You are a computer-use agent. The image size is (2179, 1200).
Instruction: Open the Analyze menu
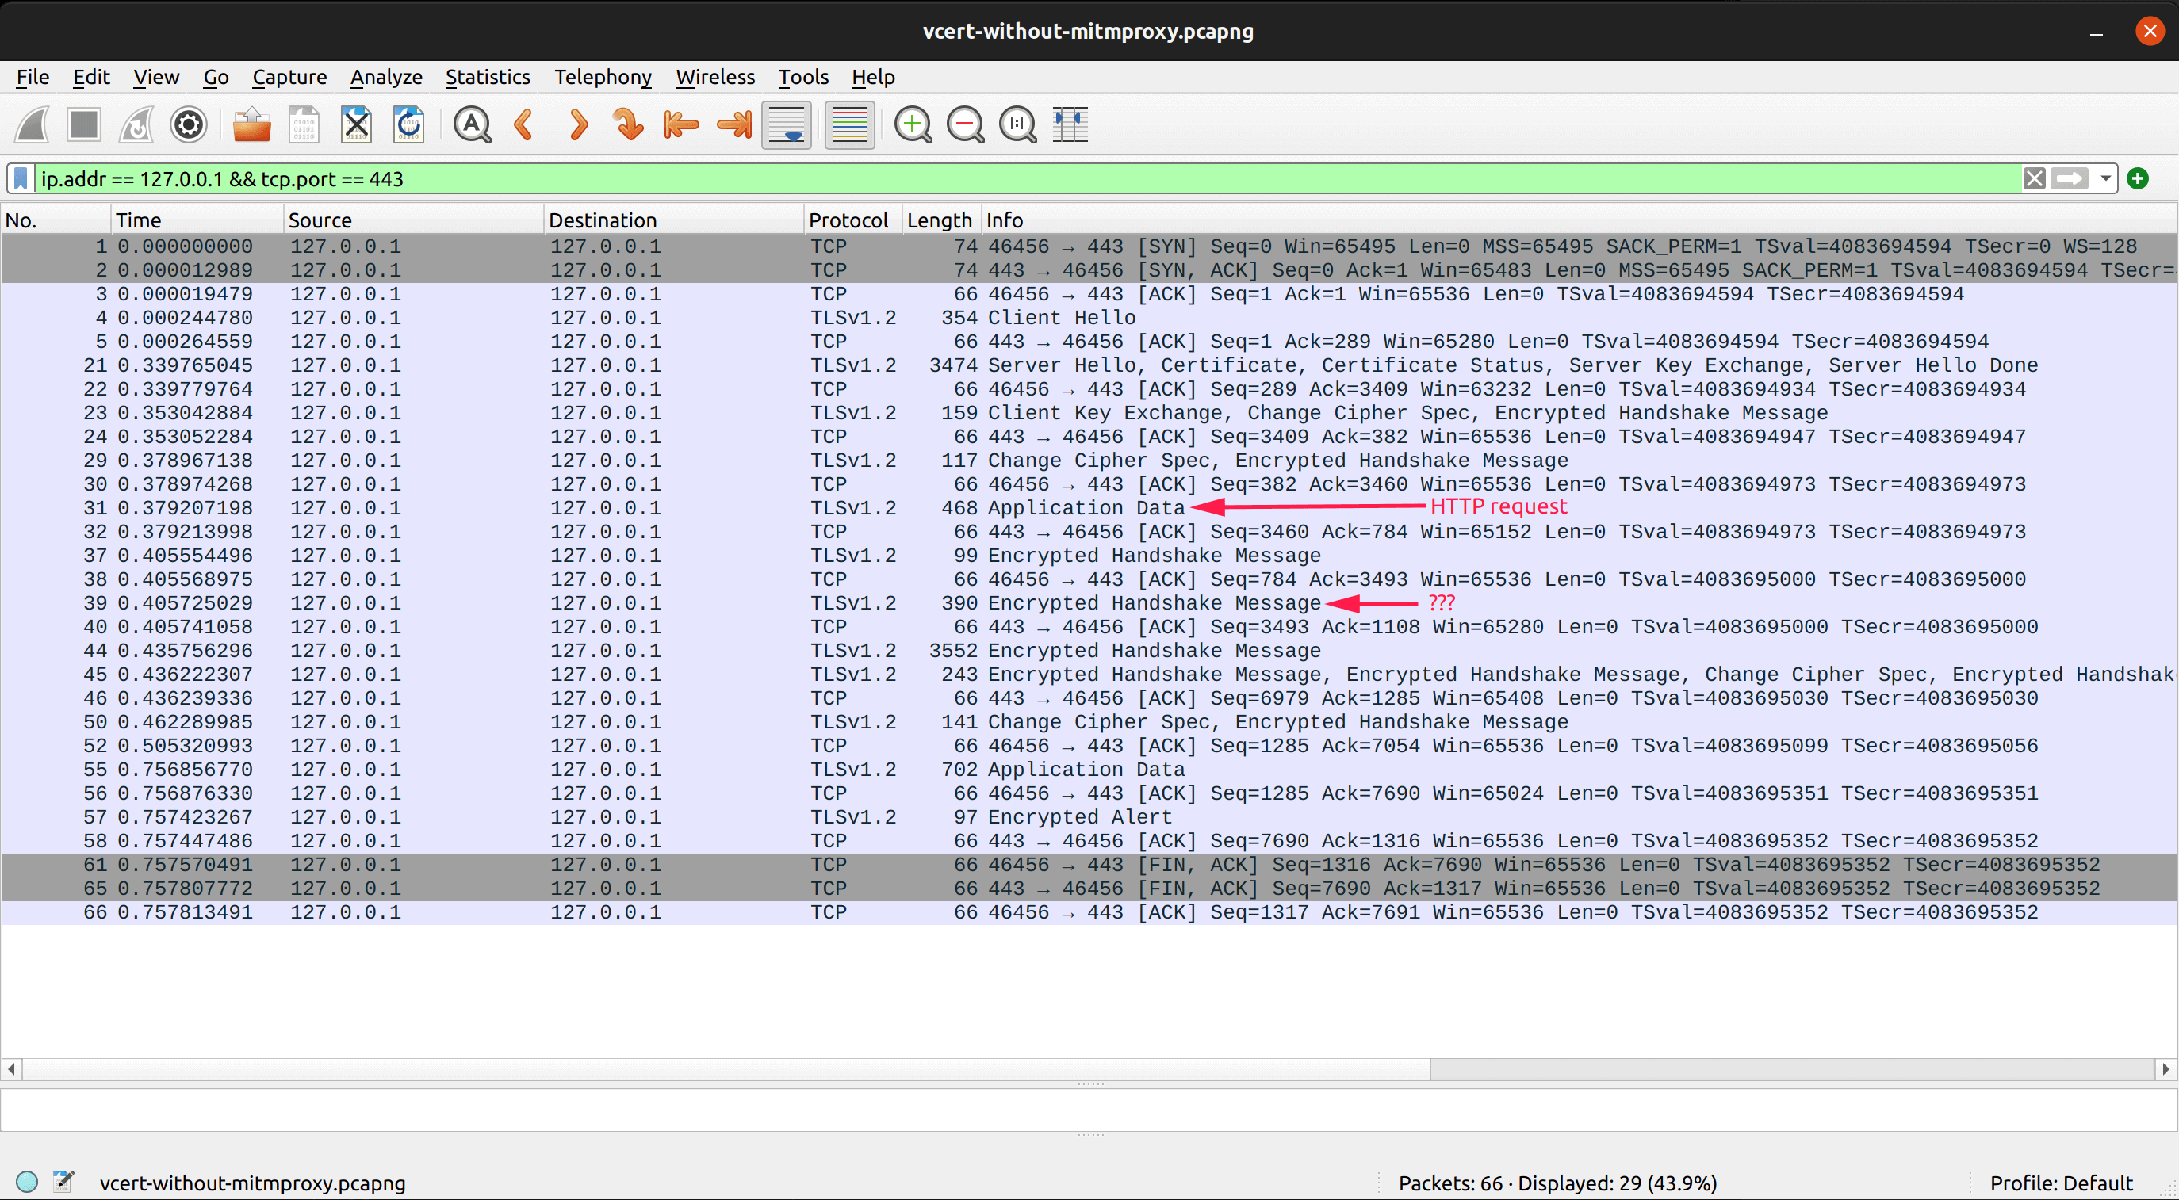point(385,77)
